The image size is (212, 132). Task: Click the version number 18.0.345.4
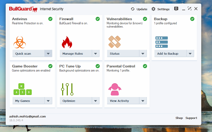coord(16,120)
